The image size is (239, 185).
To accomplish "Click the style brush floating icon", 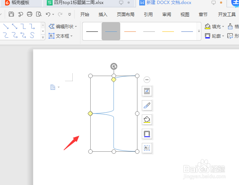I will 147,105.
